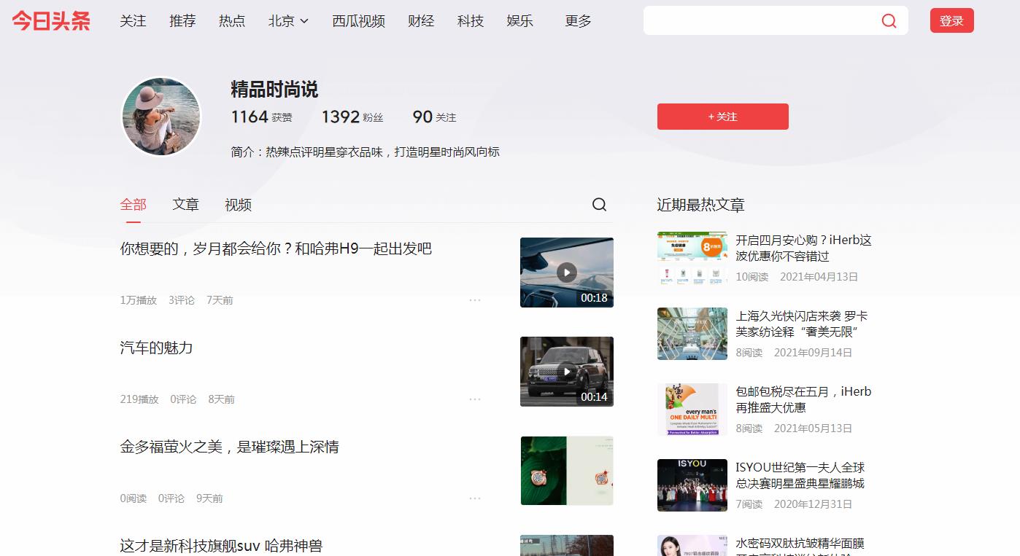
Task: Click the iHerb 四月 article thumbnail
Action: tap(692, 258)
